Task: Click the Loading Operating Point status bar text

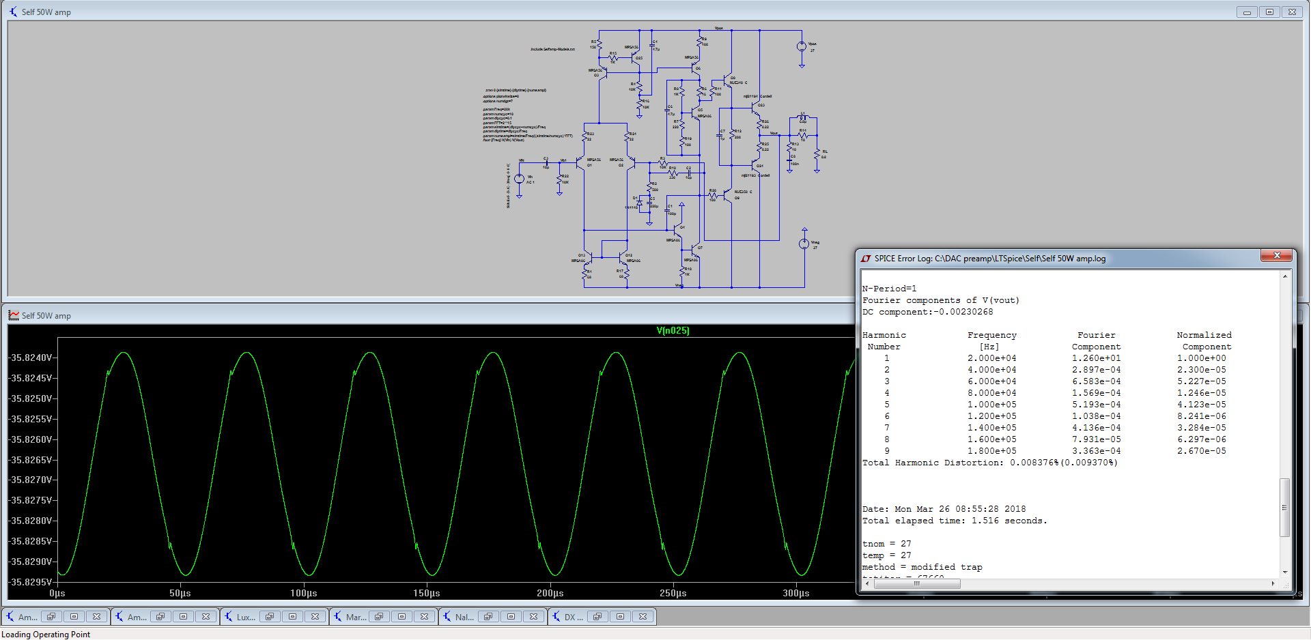Action: 46,635
